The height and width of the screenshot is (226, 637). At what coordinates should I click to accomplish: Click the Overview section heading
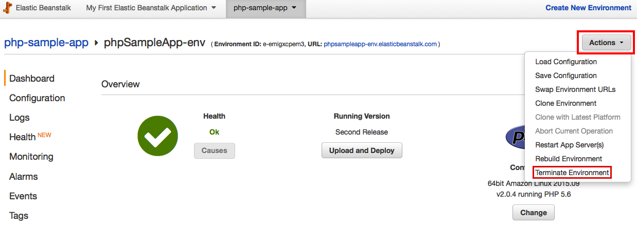[x=120, y=84]
